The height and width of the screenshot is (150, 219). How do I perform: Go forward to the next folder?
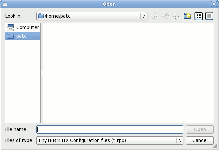[x=165, y=16]
